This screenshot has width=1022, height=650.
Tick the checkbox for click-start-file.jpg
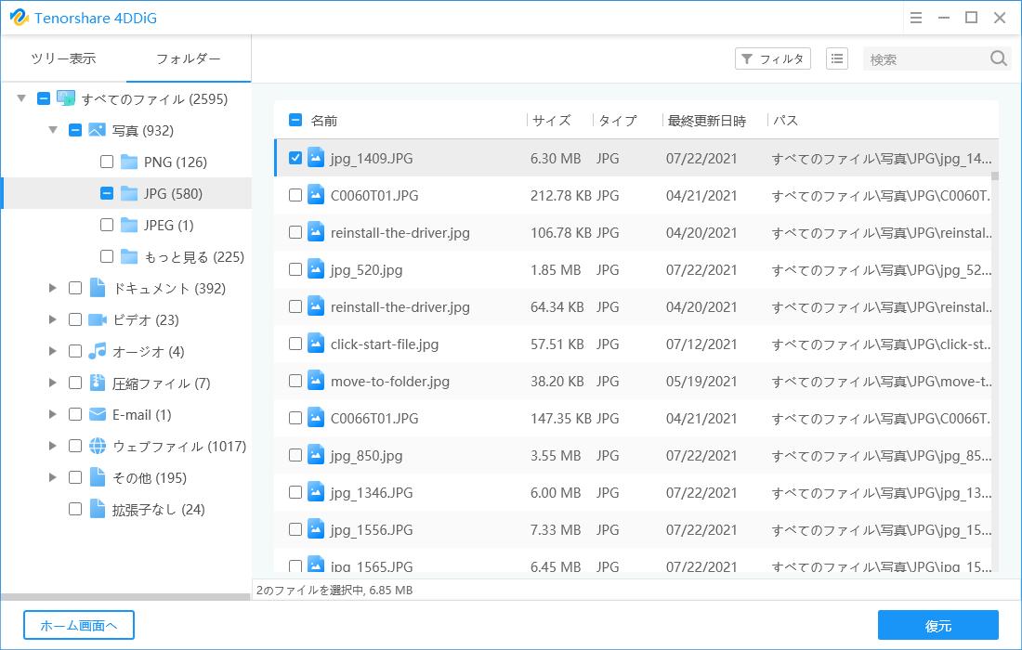coord(295,344)
